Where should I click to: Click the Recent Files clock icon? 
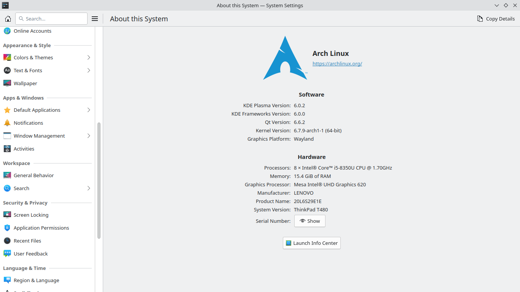pos(7,241)
